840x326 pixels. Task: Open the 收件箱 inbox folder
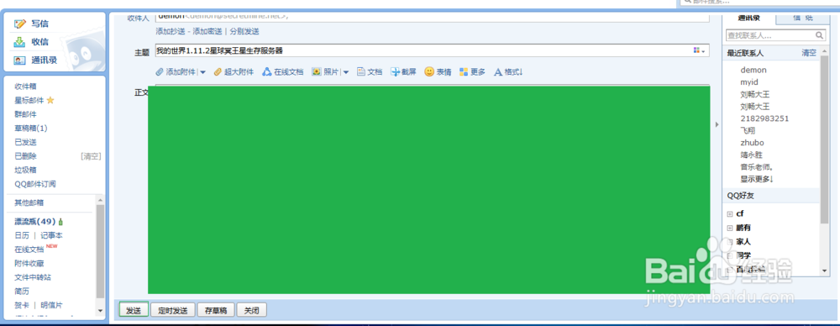tap(26, 87)
